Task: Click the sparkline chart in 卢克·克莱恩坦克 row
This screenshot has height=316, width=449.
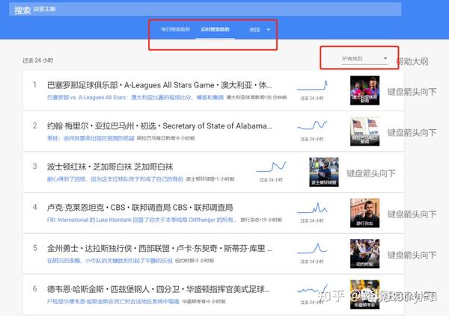Action: tap(312, 208)
